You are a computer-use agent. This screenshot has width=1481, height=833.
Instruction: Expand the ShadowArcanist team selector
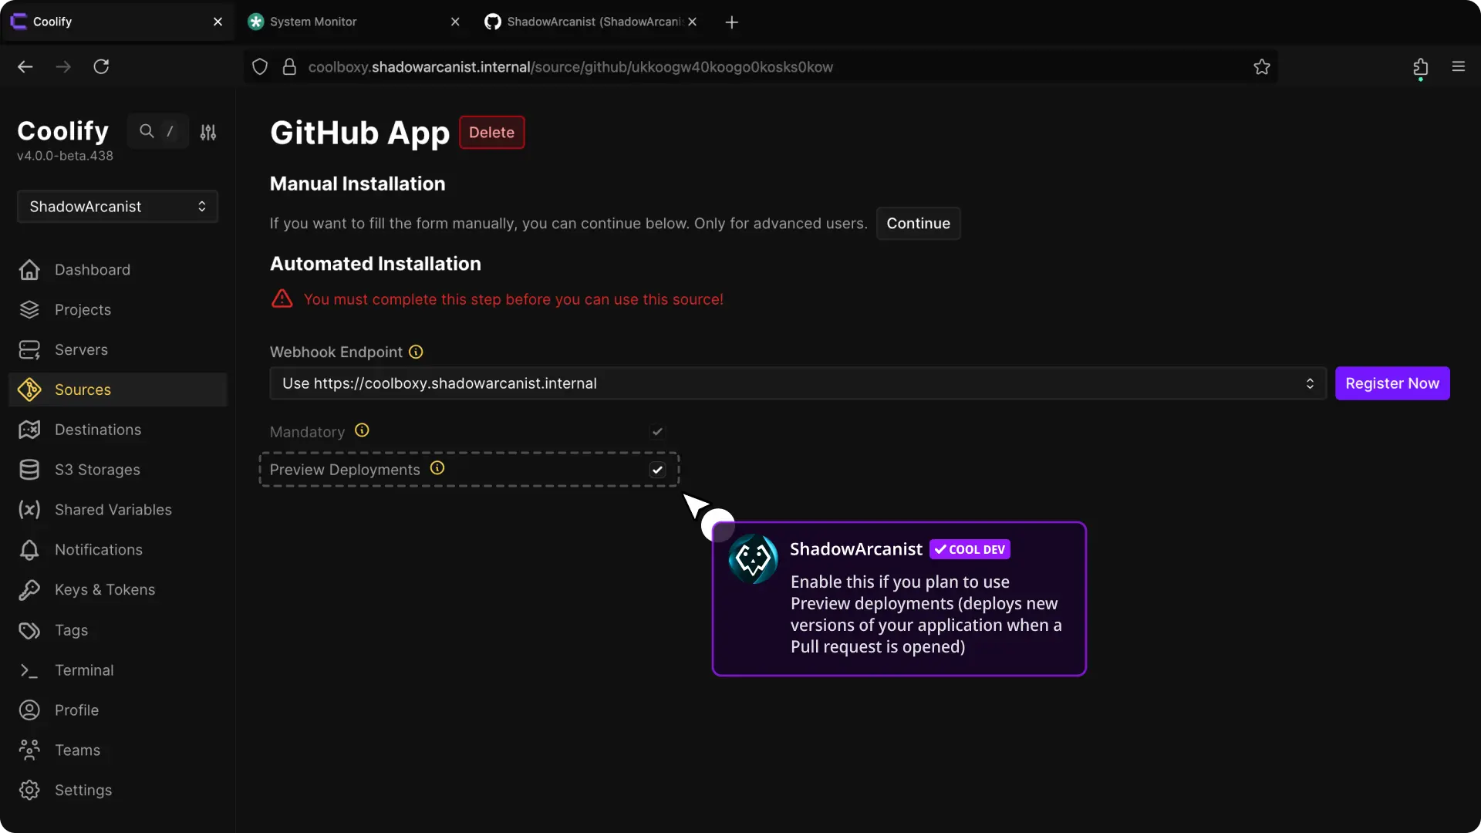[117, 207]
